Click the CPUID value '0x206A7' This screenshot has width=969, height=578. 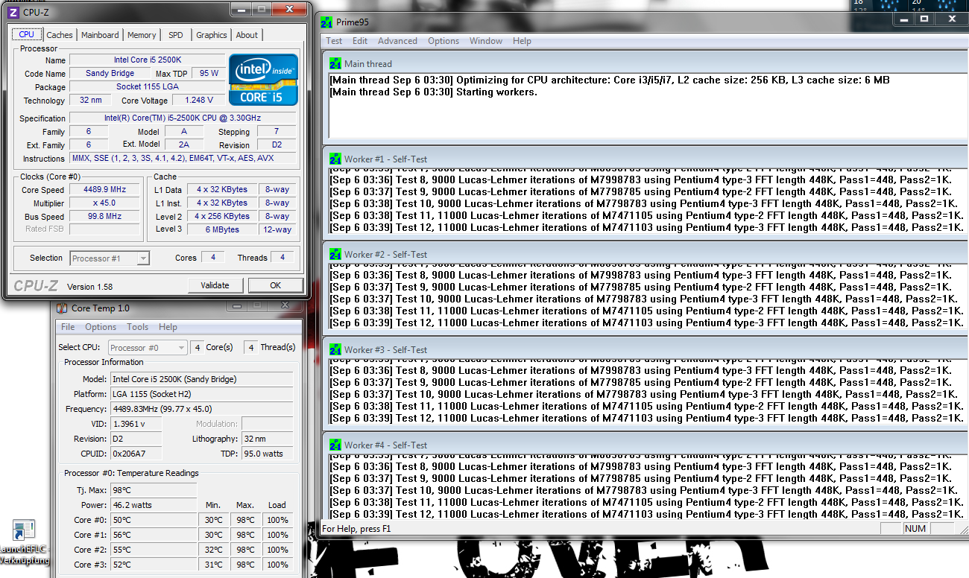pos(136,454)
